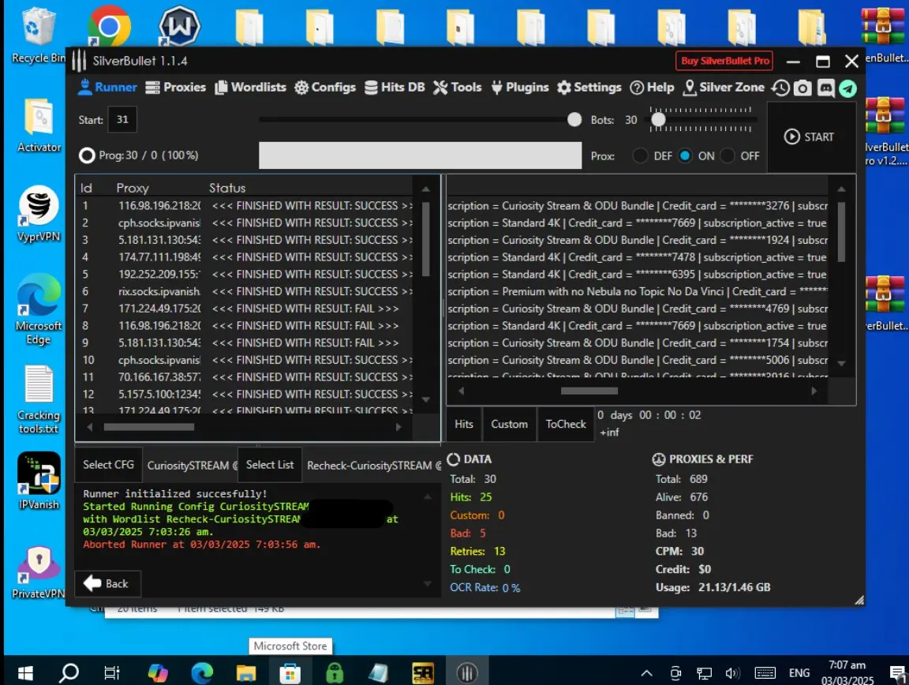Click the SilverBullet taskbar icon
Viewport: 909px width, 685px height.
(x=466, y=673)
